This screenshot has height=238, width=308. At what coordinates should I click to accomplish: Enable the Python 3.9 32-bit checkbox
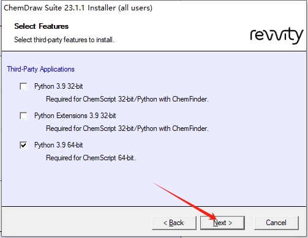(23, 86)
